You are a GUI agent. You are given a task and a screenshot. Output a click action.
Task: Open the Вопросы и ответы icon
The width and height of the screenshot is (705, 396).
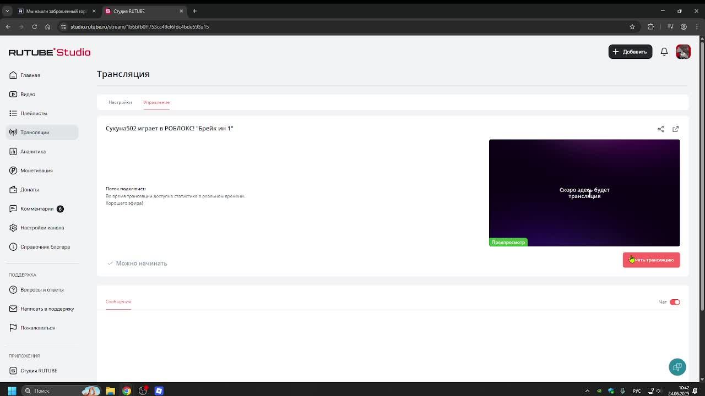[x=13, y=290]
